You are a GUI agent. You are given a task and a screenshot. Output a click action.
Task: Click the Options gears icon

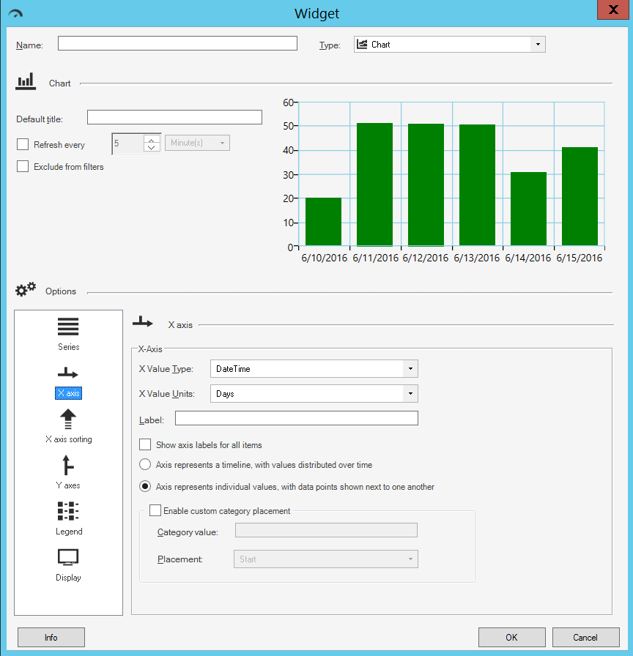click(x=25, y=290)
